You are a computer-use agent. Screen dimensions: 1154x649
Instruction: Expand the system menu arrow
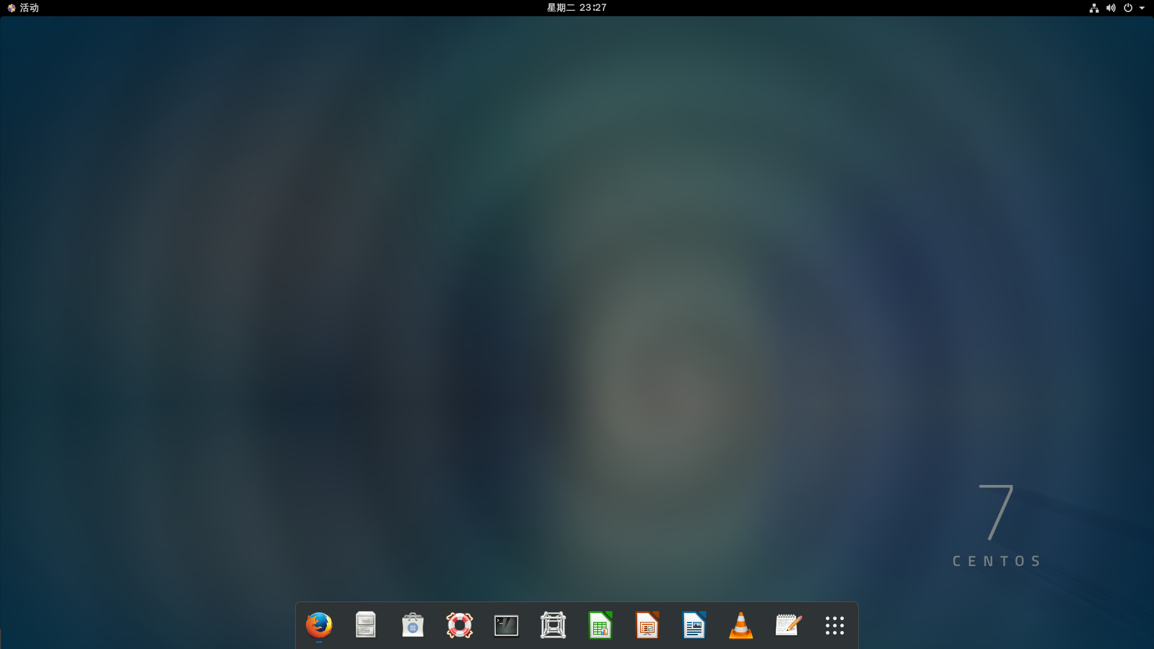click(x=1142, y=8)
